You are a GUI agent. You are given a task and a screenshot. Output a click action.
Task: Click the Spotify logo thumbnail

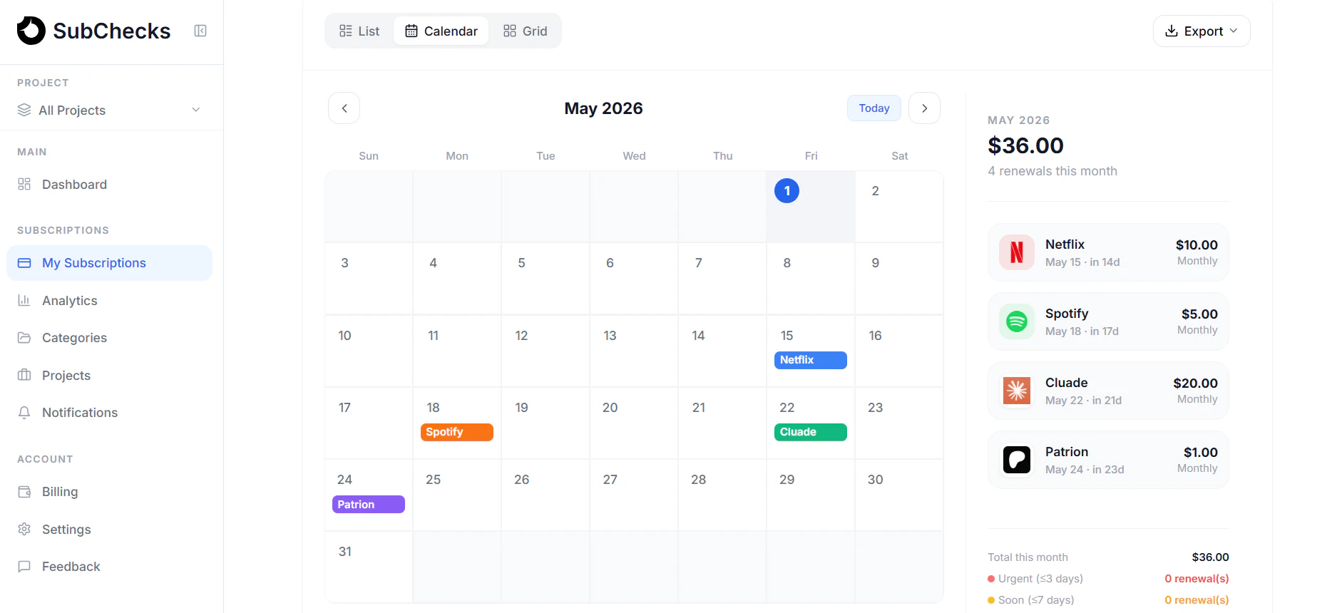(x=1017, y=321)
